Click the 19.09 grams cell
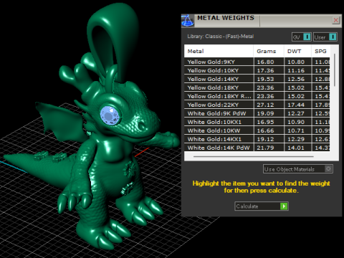Viewport: 344px width, 258px height. (269, 113)
